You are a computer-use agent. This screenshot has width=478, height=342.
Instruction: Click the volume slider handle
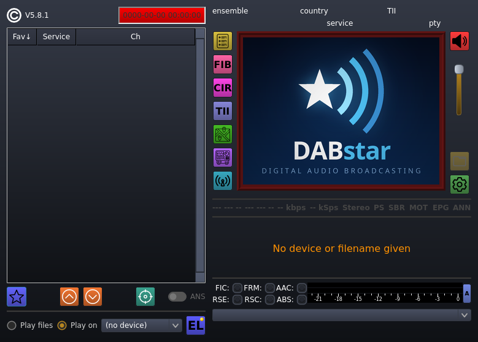click(x=459, y=69)
